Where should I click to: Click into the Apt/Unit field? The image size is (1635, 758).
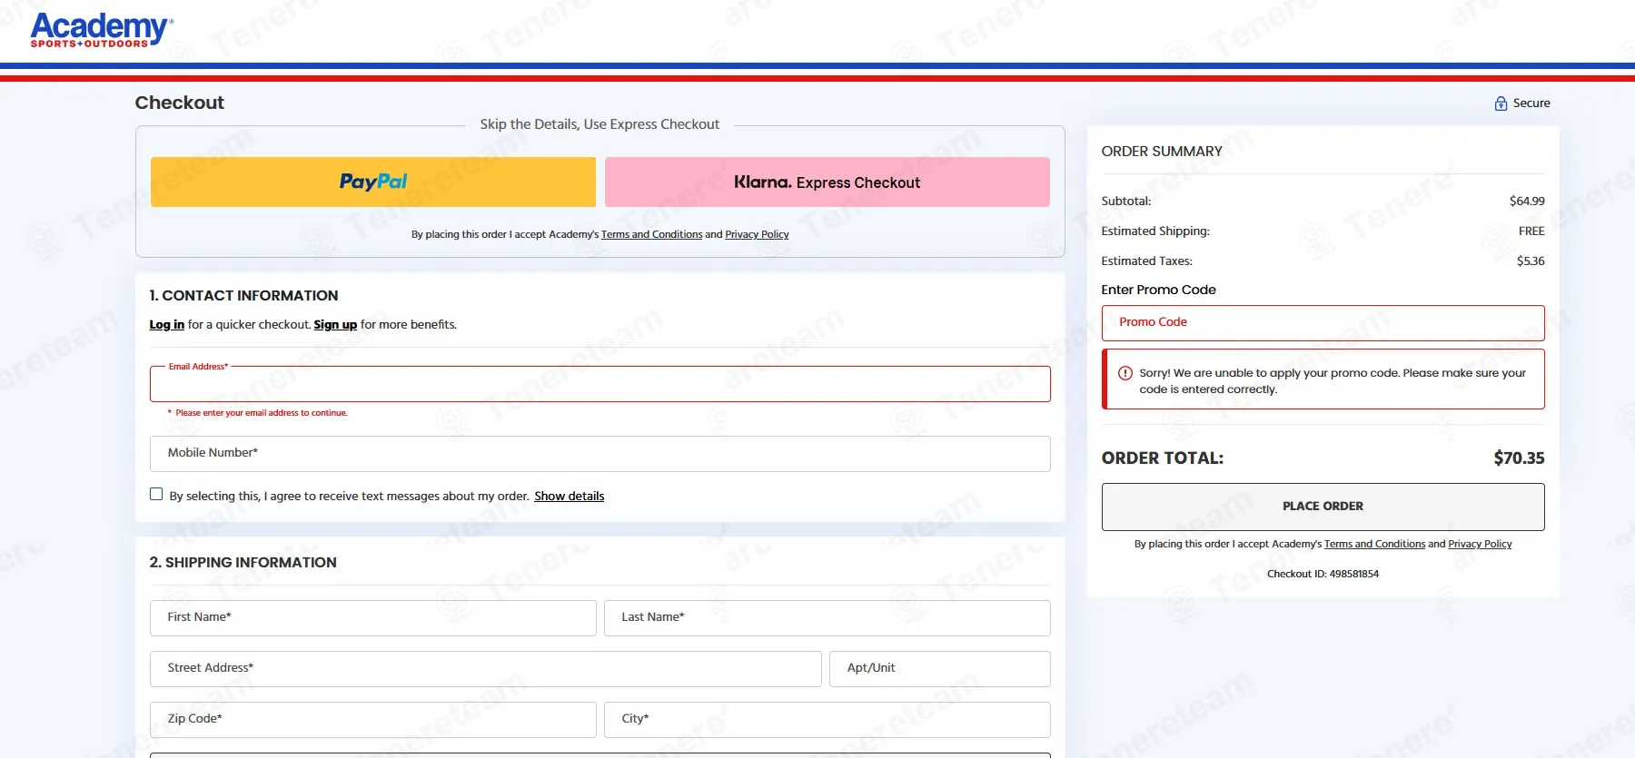coord(940,669)
